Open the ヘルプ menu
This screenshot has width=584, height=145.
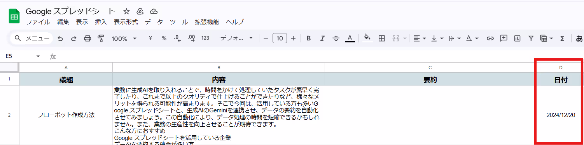click(x=235, y=22)
